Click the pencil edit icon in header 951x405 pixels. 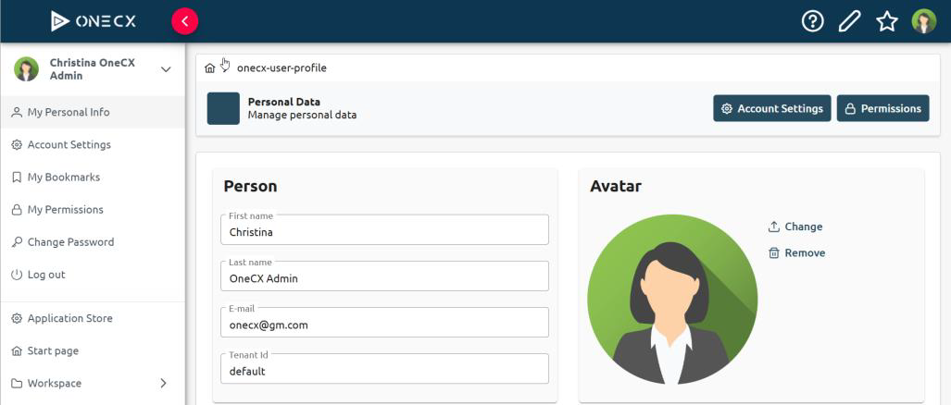tap(849, 21)
